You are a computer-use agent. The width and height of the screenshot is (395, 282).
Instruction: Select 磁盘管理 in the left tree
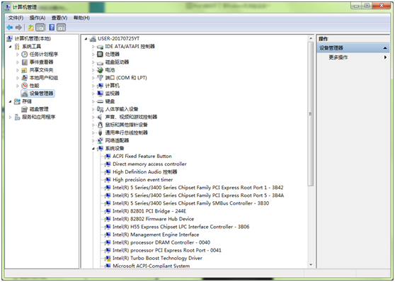coord(39,109)
